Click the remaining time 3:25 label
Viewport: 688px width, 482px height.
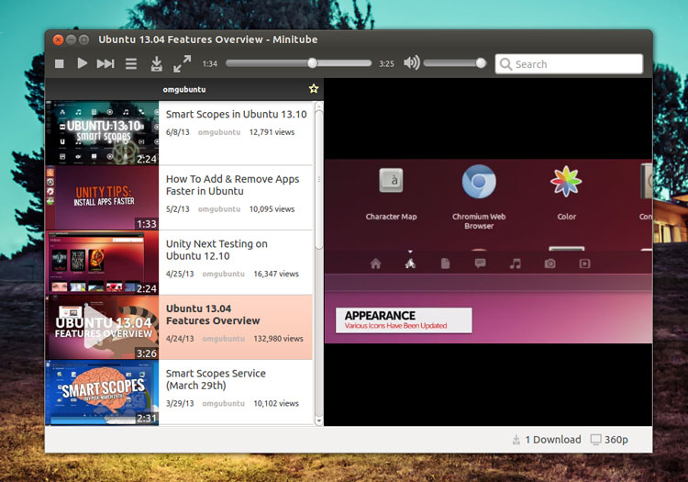point(386,64)
